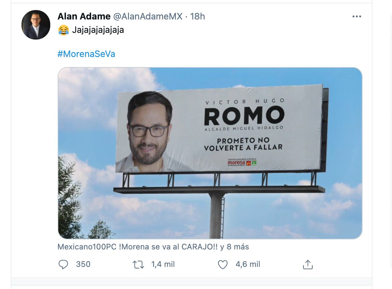392x289 pixels.
Task: Click the ROMO headline in the photo
Action: 244,115
